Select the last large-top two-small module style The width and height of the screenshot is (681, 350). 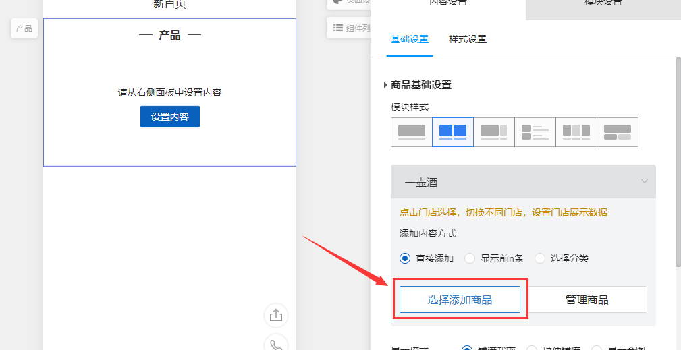click(618, 132)
